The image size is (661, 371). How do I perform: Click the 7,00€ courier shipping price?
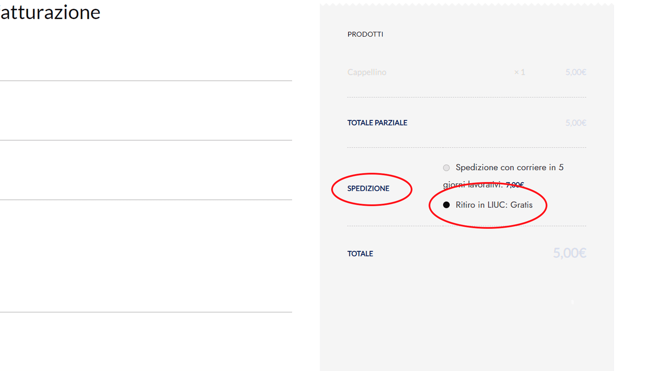[515, 185]
